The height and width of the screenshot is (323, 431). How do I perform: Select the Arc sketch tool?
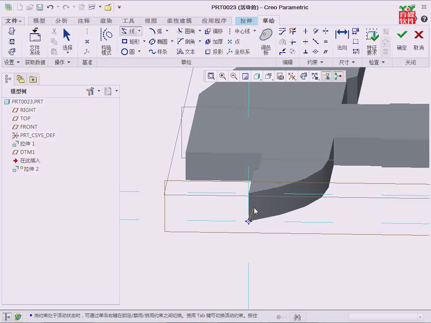[x=156, y=31]
